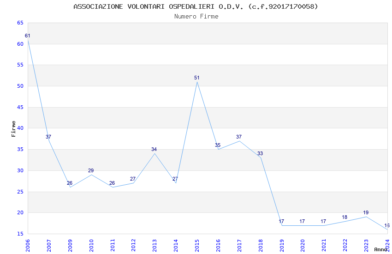The width and height of the screenshot is (392, 254).
Task: Click data label 37 for year 2017
Action: pyautogui.click(x=239, y=137)
